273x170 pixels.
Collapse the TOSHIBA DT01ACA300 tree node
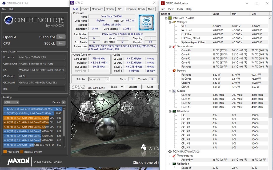166,152
